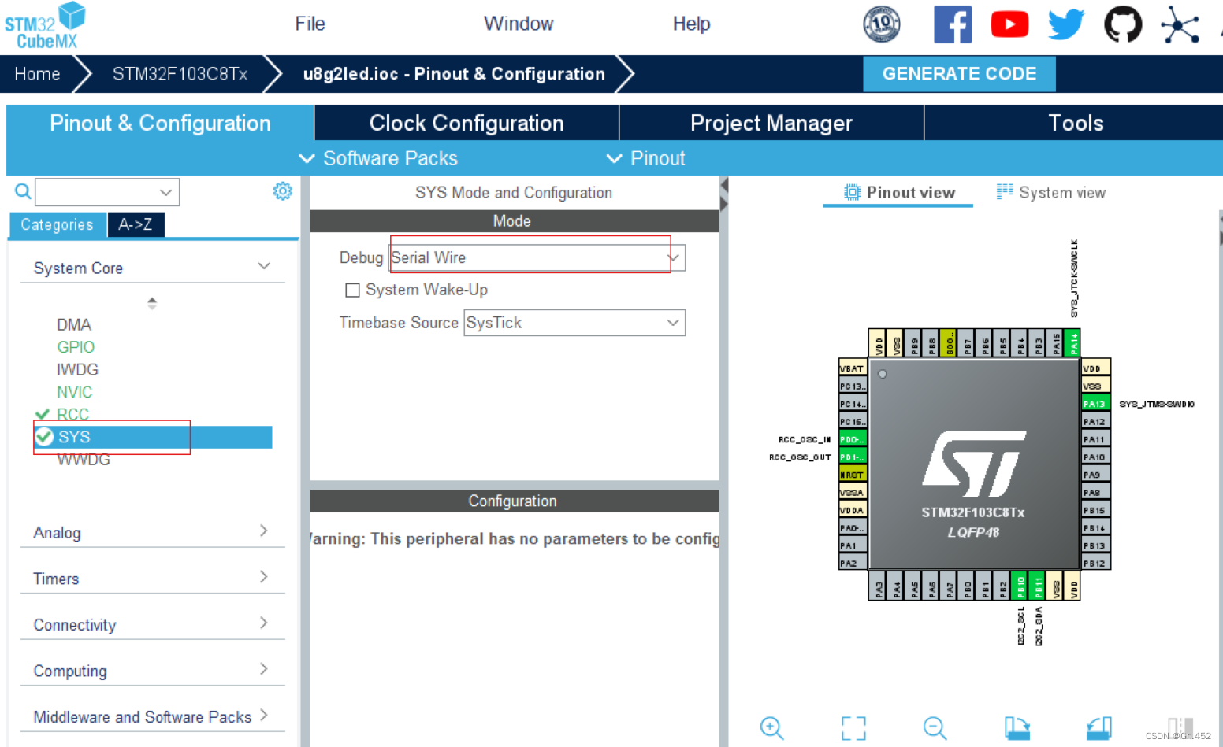Open the Debug dropdown
The width and height of the screenshot is (1223, 747).
tap(537, 257)
